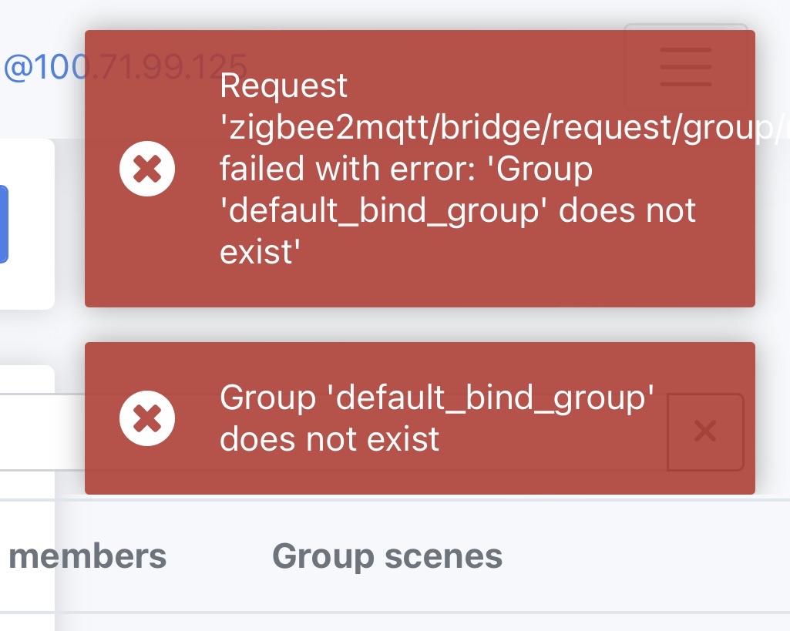This screenshot has width=790, height=631.
Task: Select the round white error badge in first notification
Action: click(x=148, y=167)
